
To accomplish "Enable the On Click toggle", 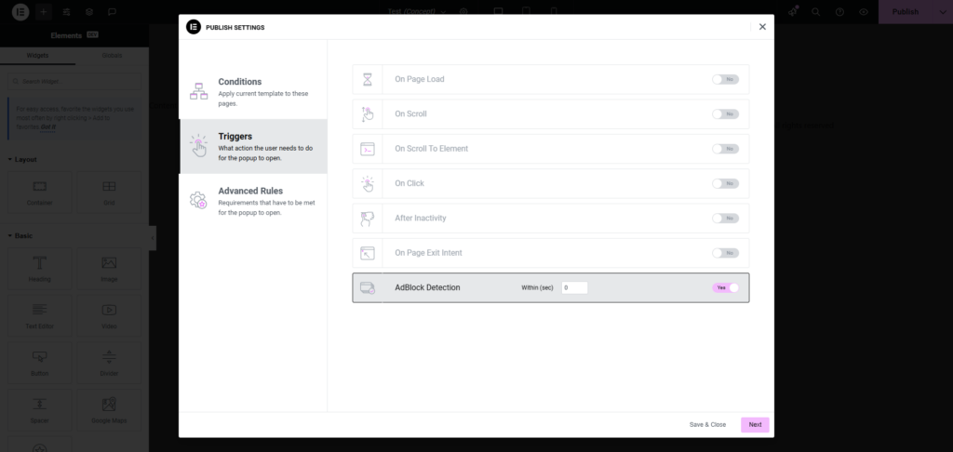I will [x=725, y=183].
